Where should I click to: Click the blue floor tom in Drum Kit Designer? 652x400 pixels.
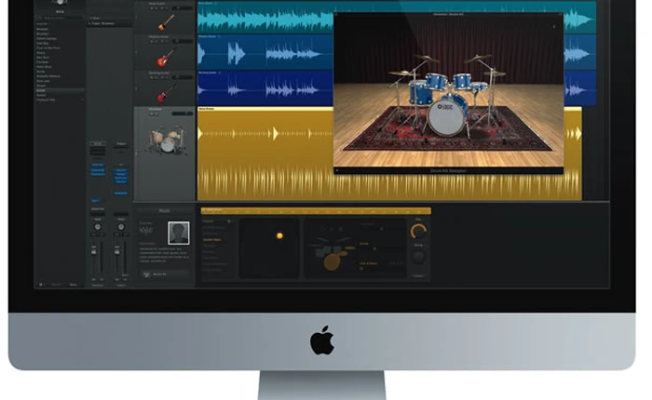[x=420, y=93]
